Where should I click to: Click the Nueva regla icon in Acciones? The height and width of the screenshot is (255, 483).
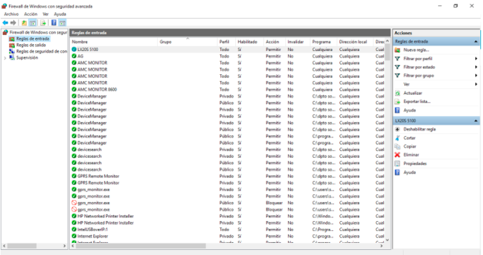398,50
